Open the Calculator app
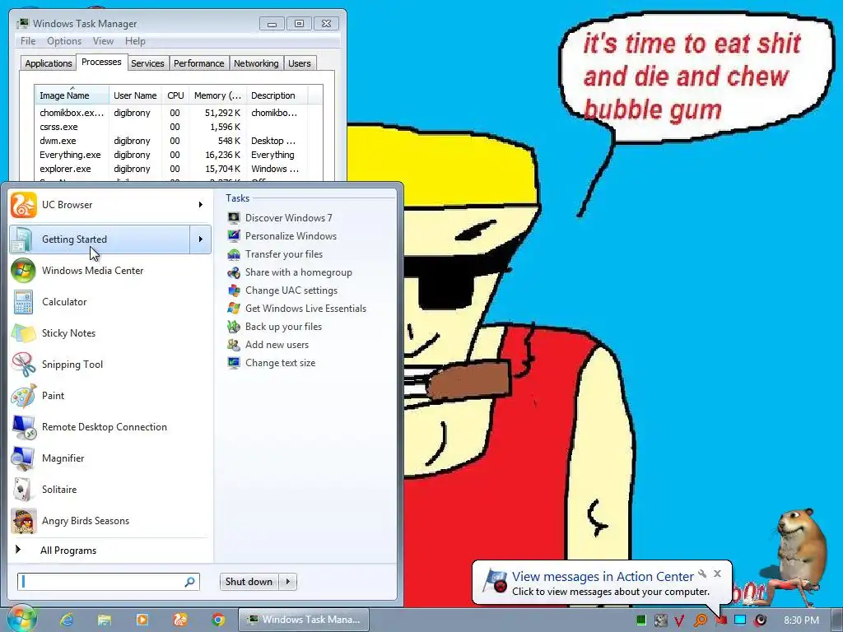The width and height of the screenshot is (843, 632). 109,301
